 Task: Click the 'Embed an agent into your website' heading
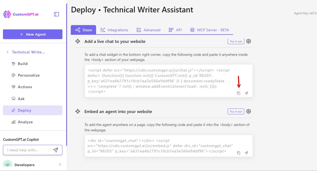pyautogui.click(x=118, y=111)
